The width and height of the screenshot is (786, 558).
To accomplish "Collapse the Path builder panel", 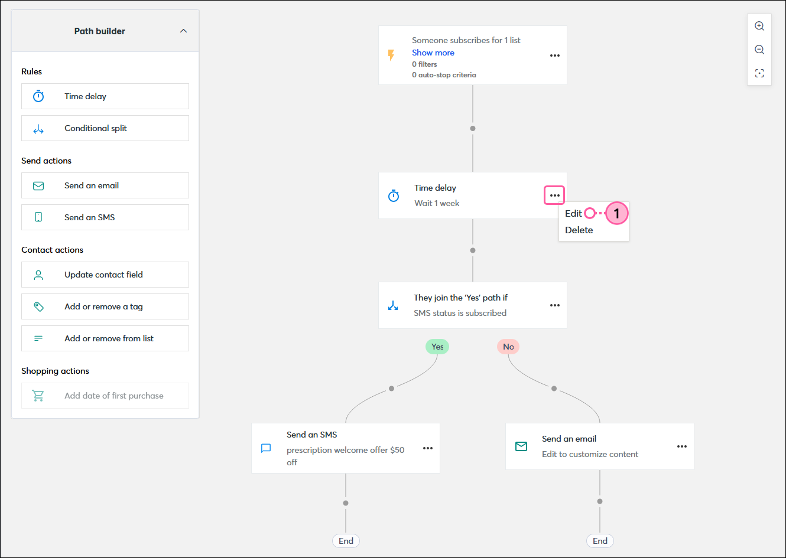I will [x=183, y=31].
